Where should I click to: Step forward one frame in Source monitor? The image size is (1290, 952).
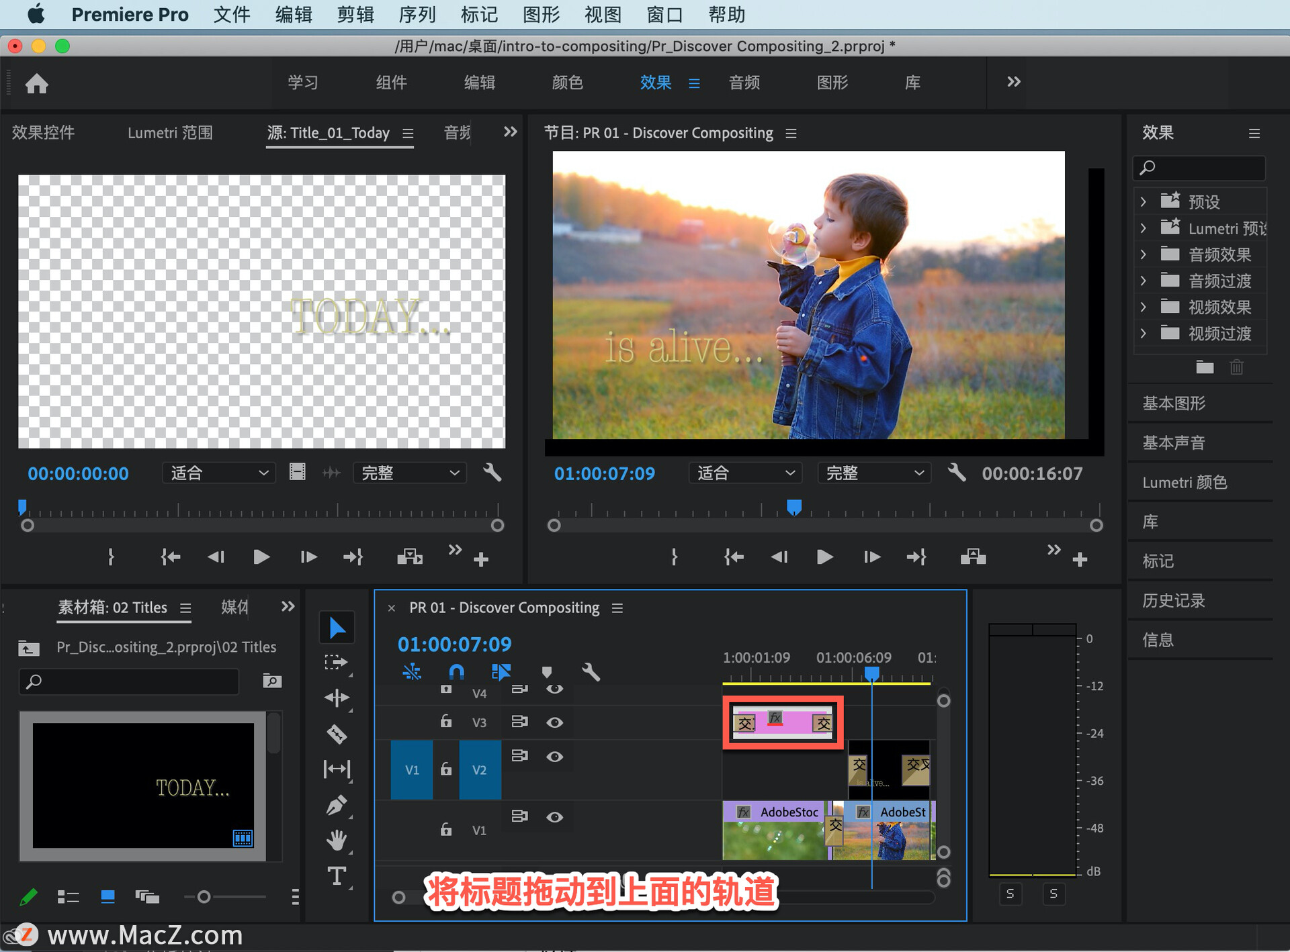[x=308, y=557]
